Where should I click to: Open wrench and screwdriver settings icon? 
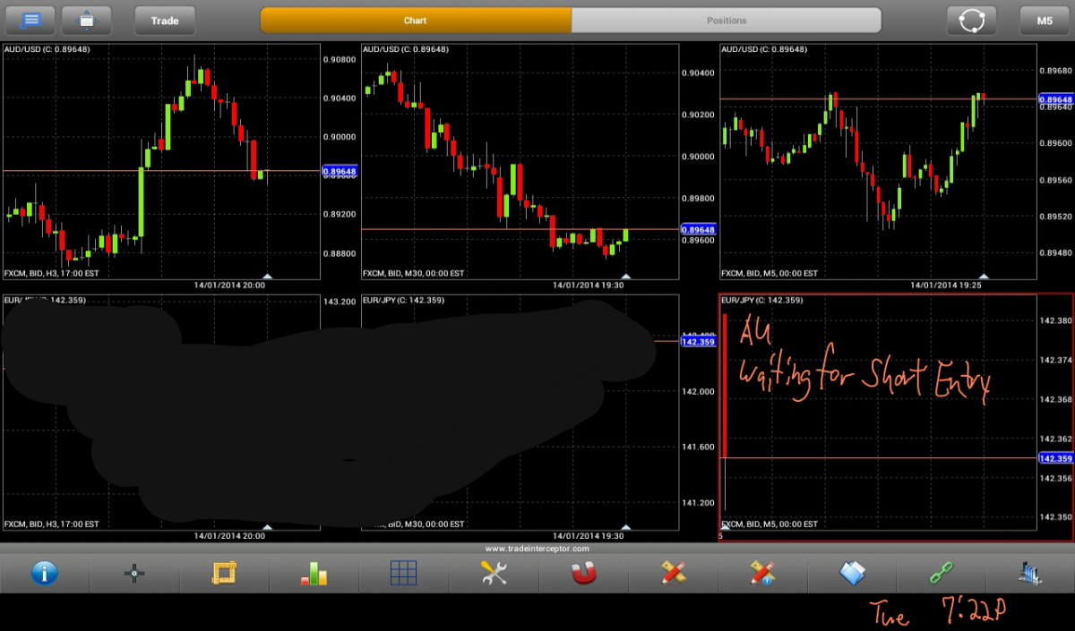tap(494, 573)
